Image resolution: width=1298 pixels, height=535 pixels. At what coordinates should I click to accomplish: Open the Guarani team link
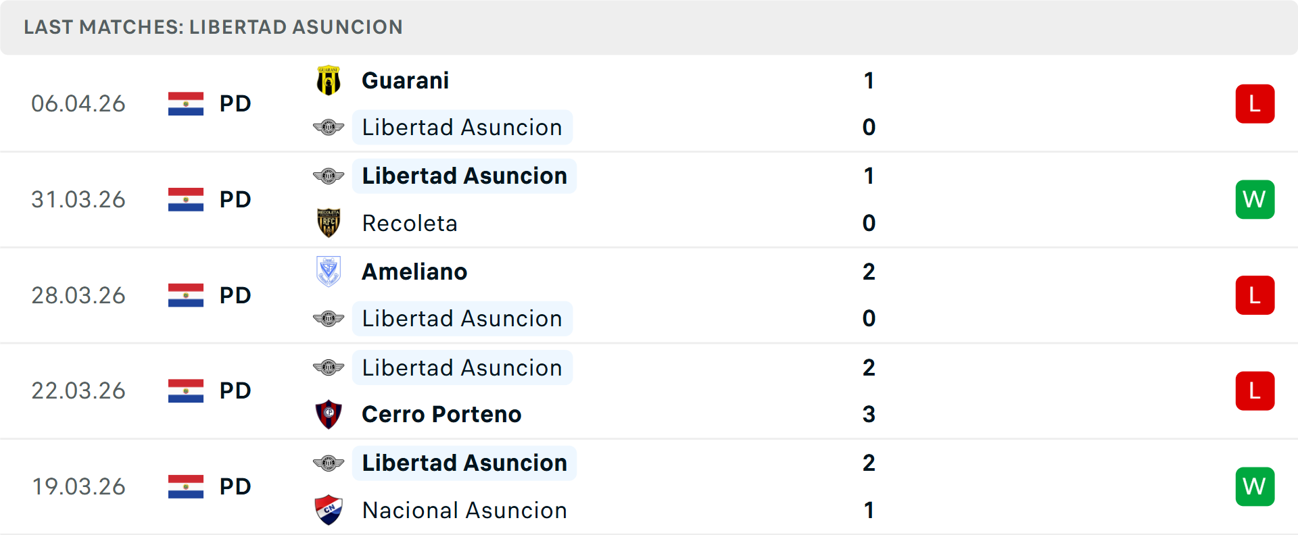click(x=405, y=80)
